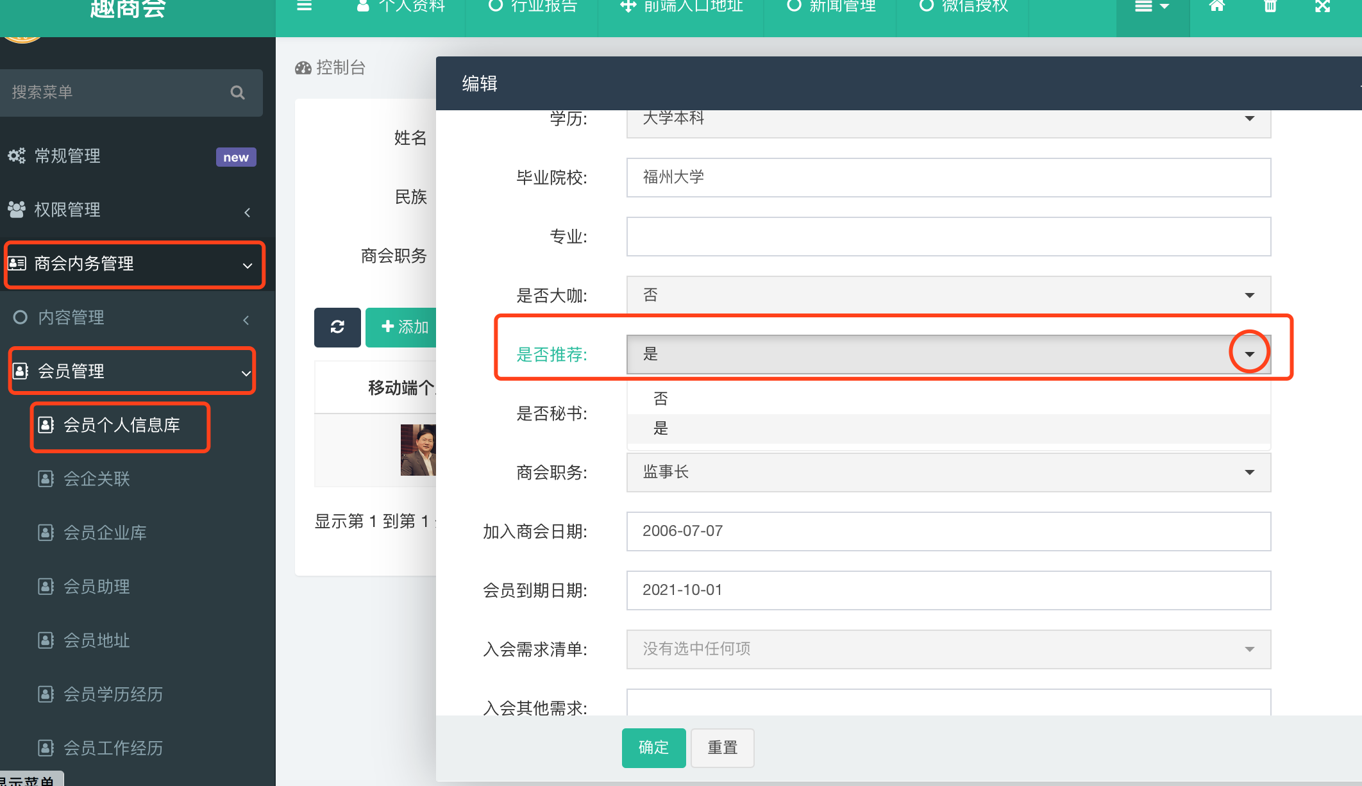The image size is (1362, 786).
Task: Click the 专业 input field
Action: pos(948,237)
